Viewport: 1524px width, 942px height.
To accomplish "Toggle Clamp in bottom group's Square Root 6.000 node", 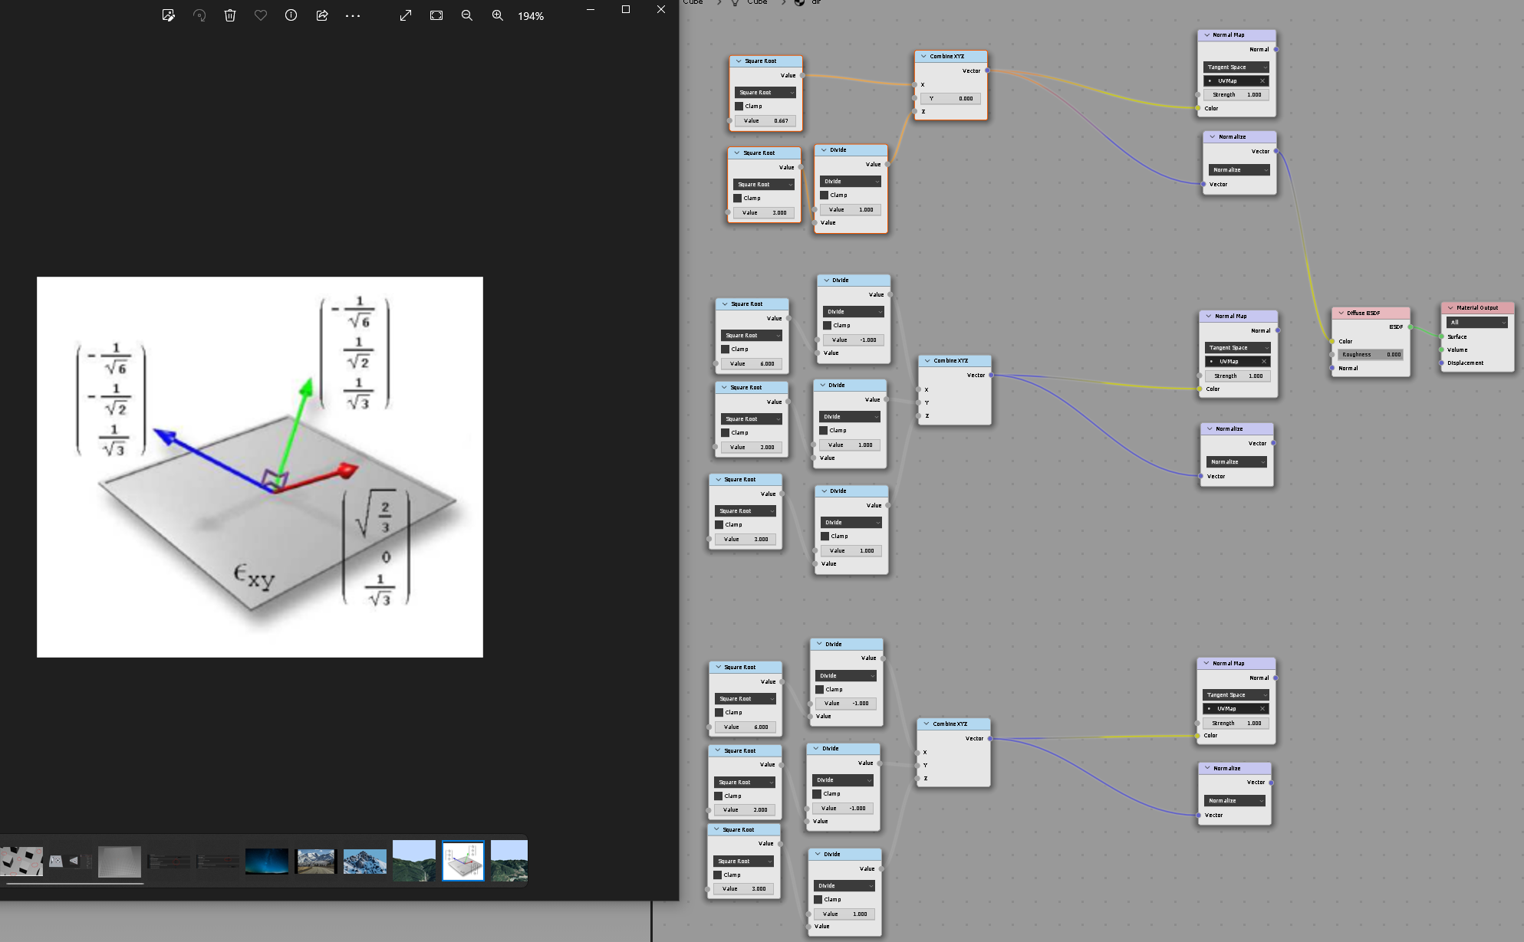I will 719,713.
